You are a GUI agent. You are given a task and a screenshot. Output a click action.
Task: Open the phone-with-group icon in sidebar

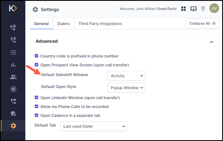point(13,27)
